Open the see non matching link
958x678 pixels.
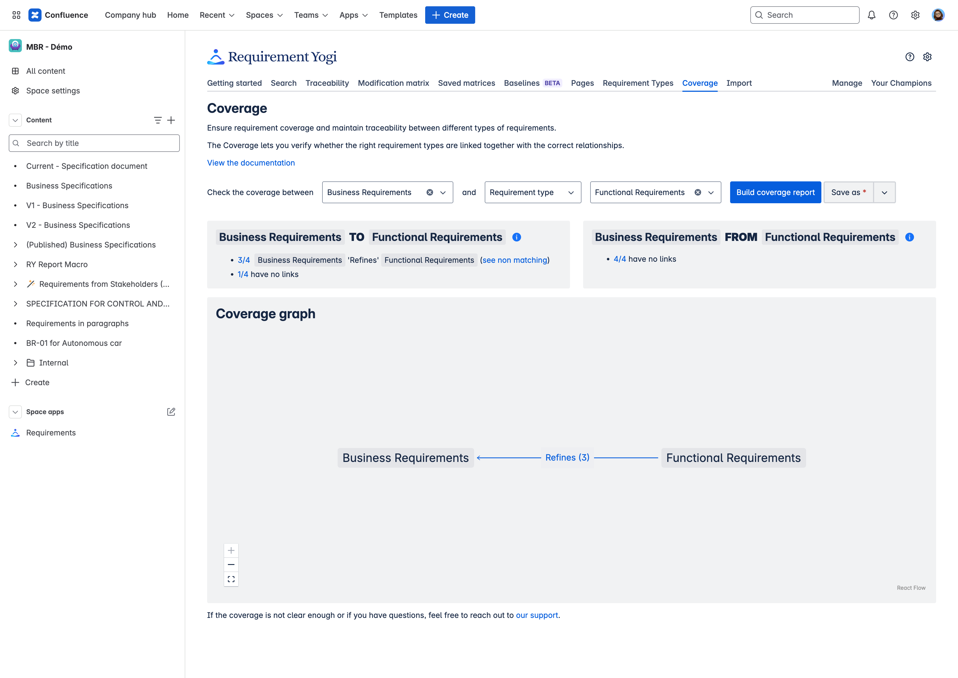point(515,260)
